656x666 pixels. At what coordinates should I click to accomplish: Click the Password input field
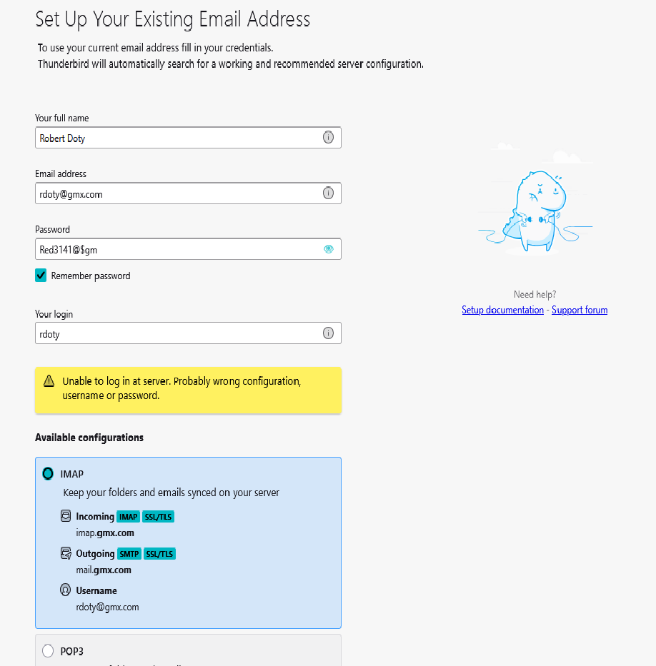point(179,249)
